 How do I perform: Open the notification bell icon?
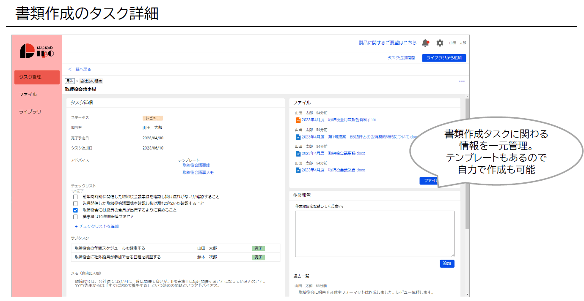coord(425,43)
